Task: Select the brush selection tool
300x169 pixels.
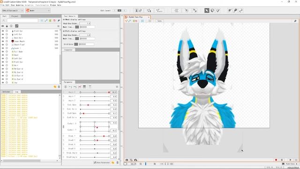Action: [x=218, y=10]
